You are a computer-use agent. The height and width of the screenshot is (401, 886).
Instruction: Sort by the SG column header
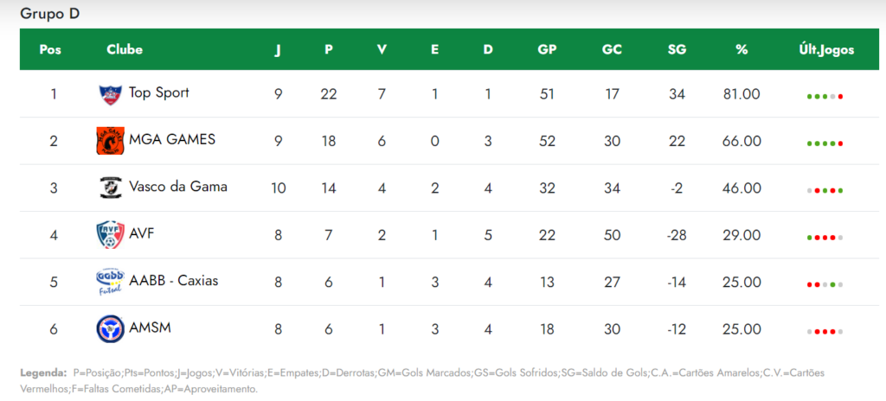[677, 50]
